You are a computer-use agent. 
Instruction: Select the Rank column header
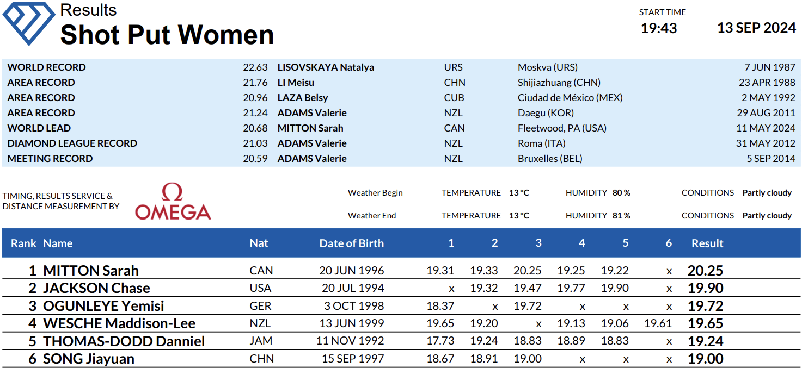click(x=23, y=243)
